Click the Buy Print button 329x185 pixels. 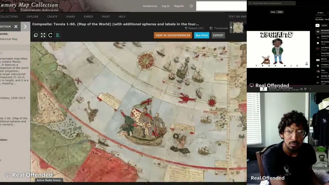[x=202, y=35]
